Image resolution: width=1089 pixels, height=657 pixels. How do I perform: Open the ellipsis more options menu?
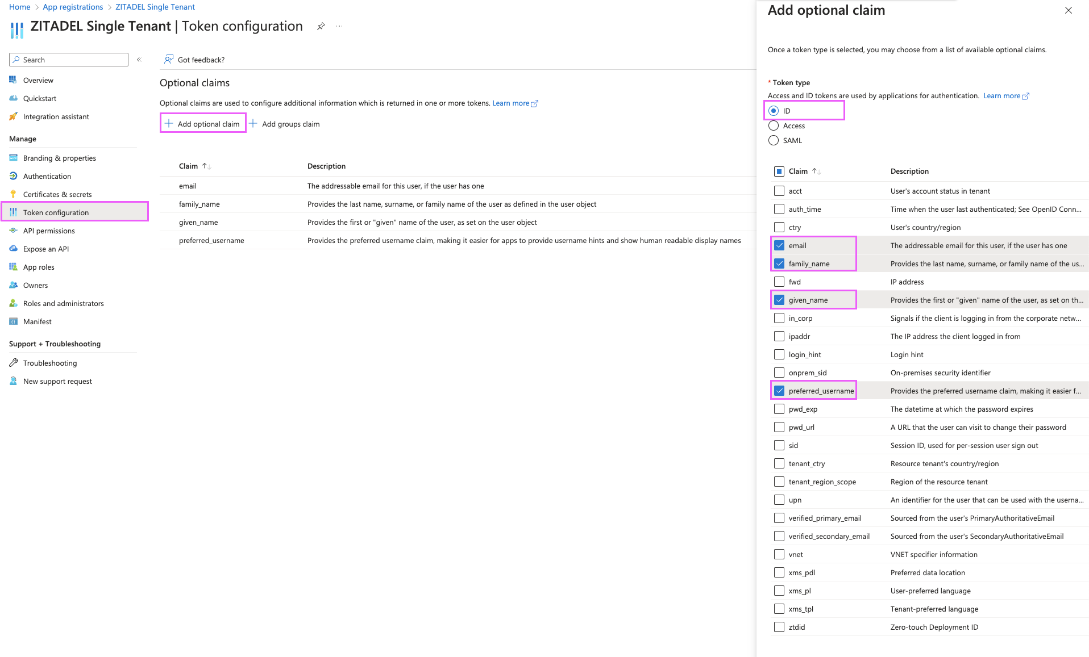(339, 26)
